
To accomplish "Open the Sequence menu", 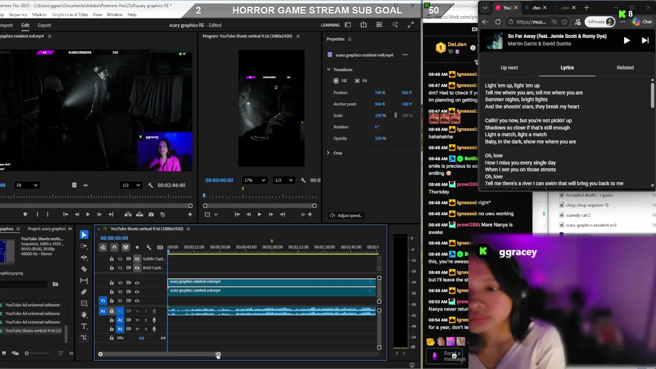I will tap(17, 14).
